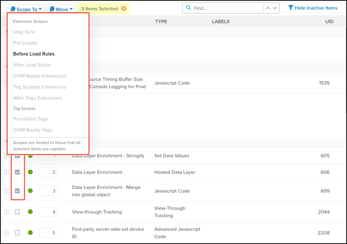The image size is (347, 244).
Task: Sort by the UID column header
Action: (329, 22)
